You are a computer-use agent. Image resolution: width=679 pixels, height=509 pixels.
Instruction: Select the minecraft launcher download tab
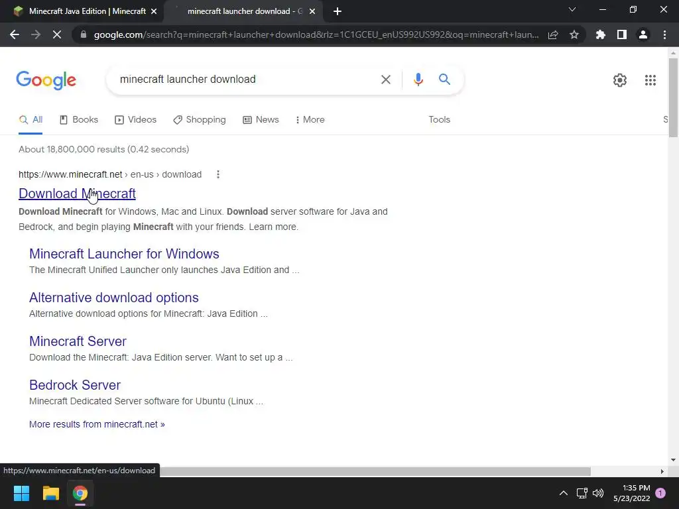coord(243,11)
